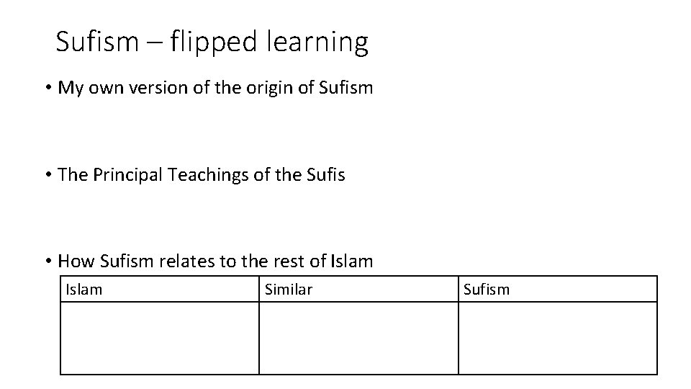Place cursor in empty cell under 'Islam' header

click(x=160, y=339)
